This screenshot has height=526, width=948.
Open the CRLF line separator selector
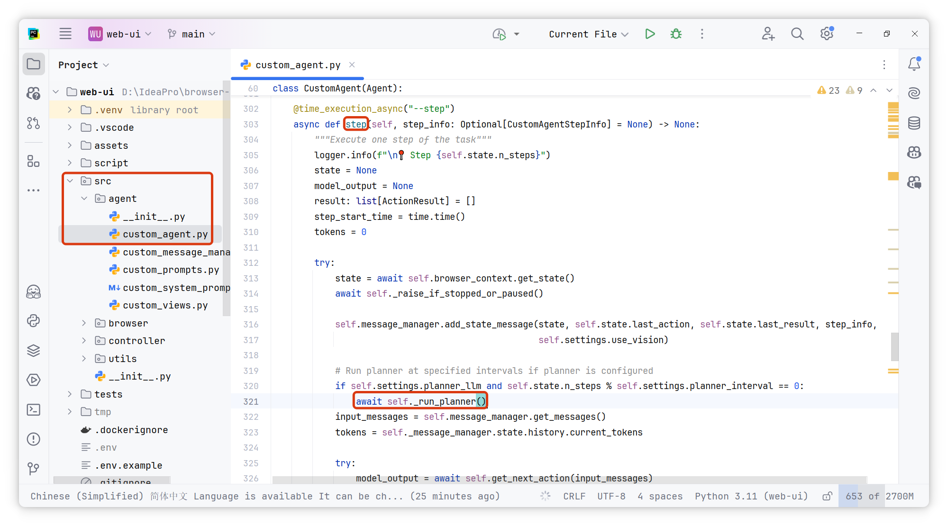pyautogui.click(x=574, y=496)
